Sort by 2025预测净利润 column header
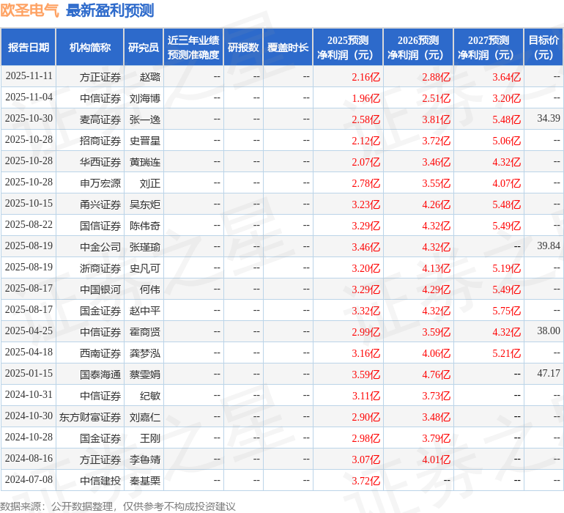The width and height of the screenshot is (564, 513). click(348, 48)
